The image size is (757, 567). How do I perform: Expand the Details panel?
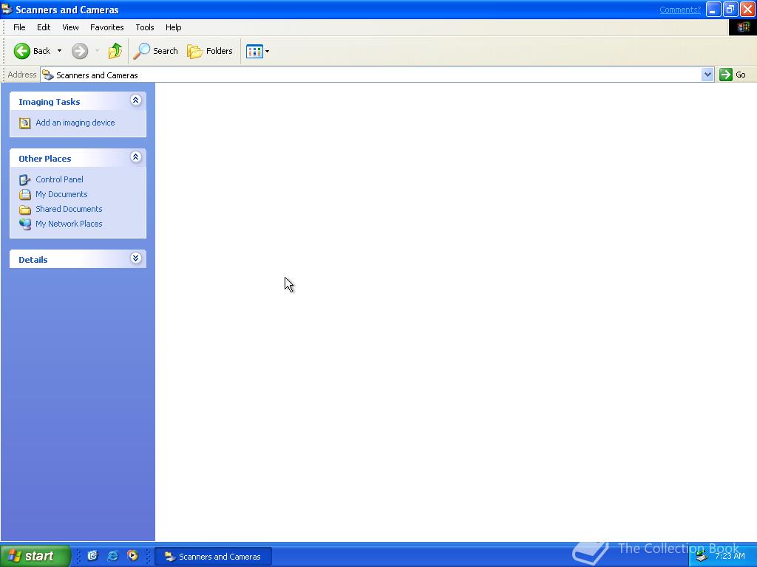136,258
